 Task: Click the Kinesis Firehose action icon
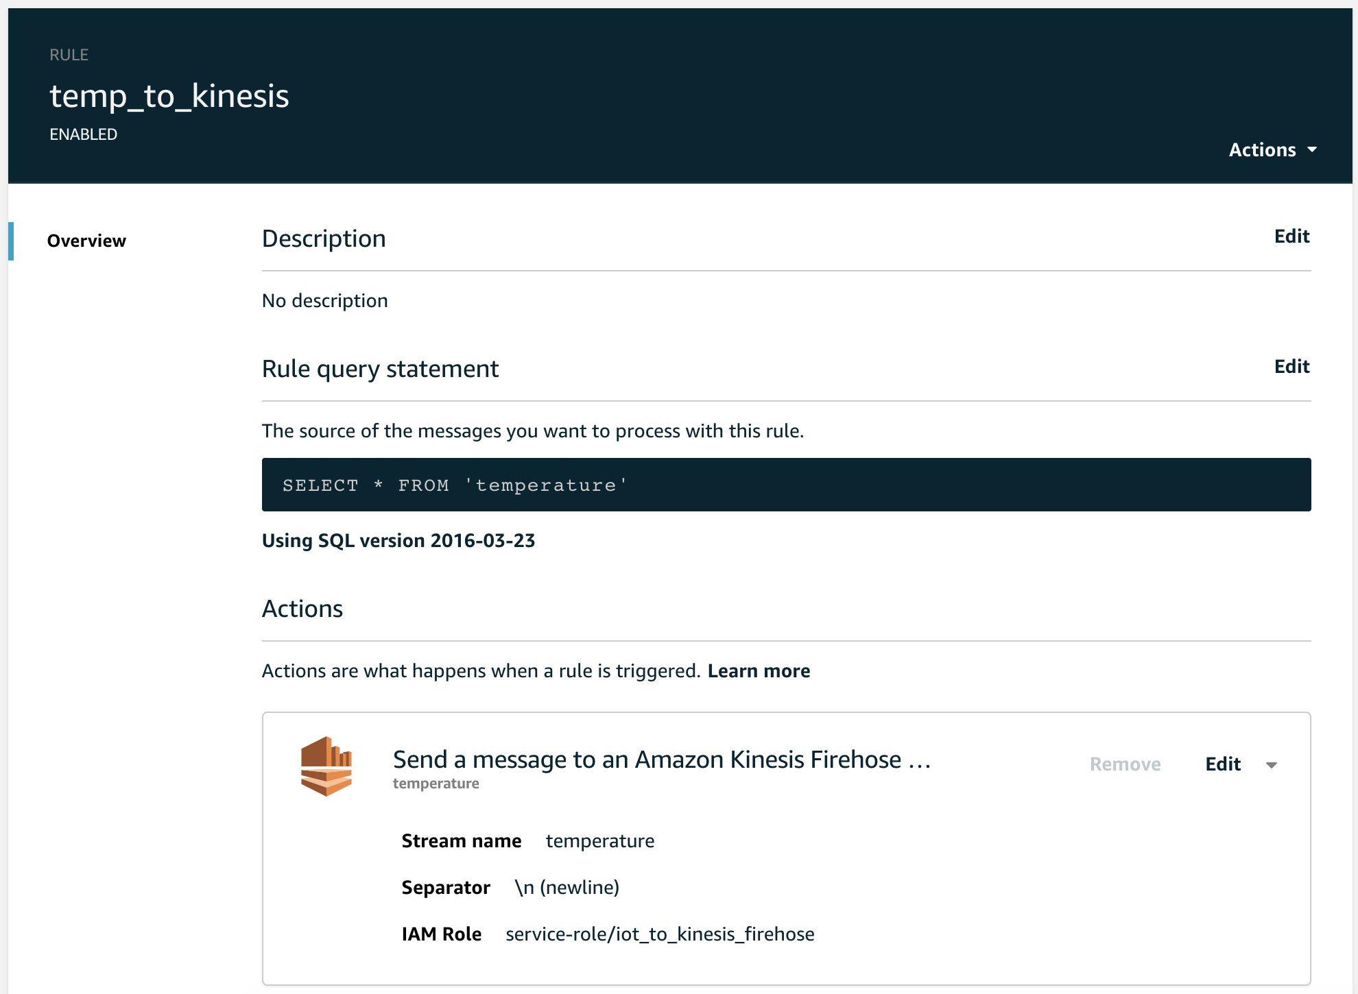[x=326, y=766]
